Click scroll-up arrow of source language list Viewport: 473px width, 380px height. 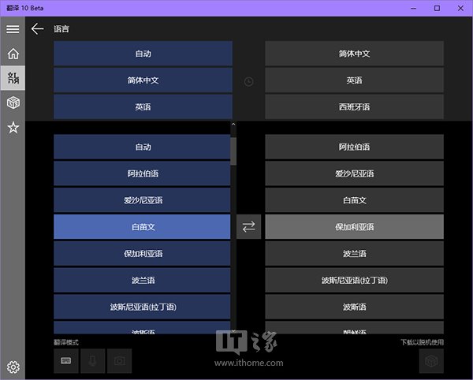click(x=233, y=125)
